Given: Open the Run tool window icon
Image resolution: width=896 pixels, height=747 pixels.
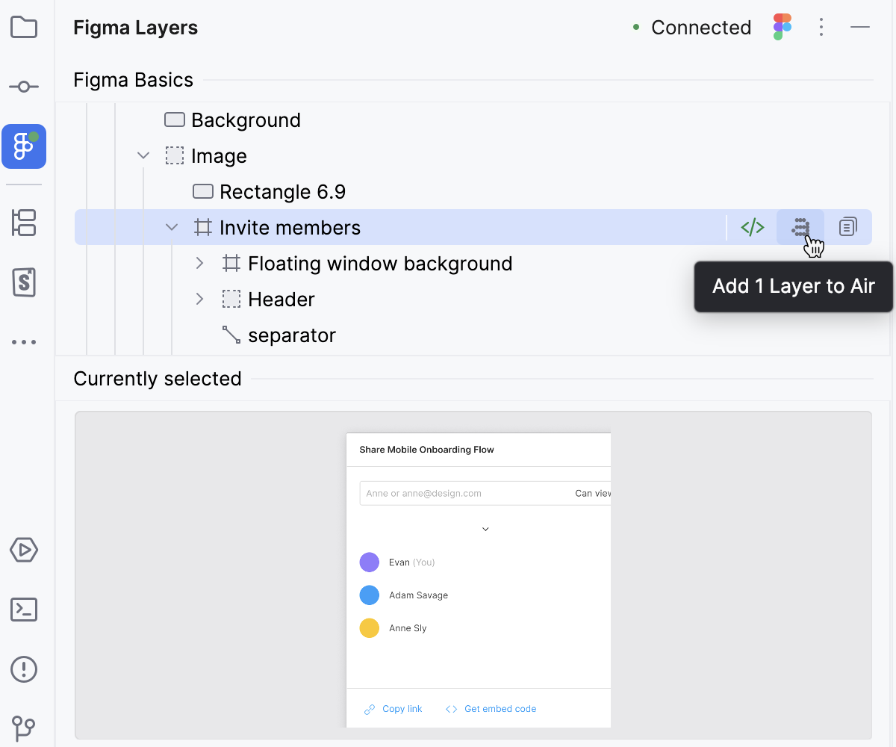Looking at the screenshot, I should click(x=24, y=551).
